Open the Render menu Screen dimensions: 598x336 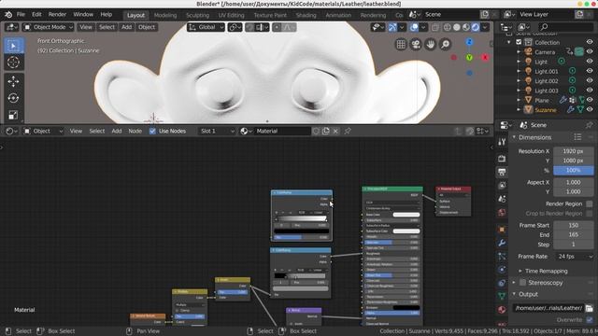pyautogui.click(x=57, y=15)
